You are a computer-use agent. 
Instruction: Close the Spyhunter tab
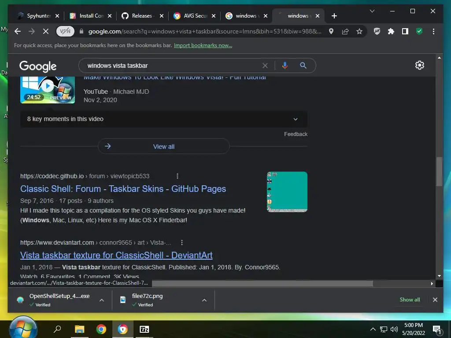(57, 16)
